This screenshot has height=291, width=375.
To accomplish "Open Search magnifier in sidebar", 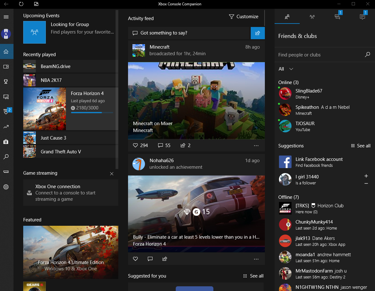I will [x=6, y=157].
